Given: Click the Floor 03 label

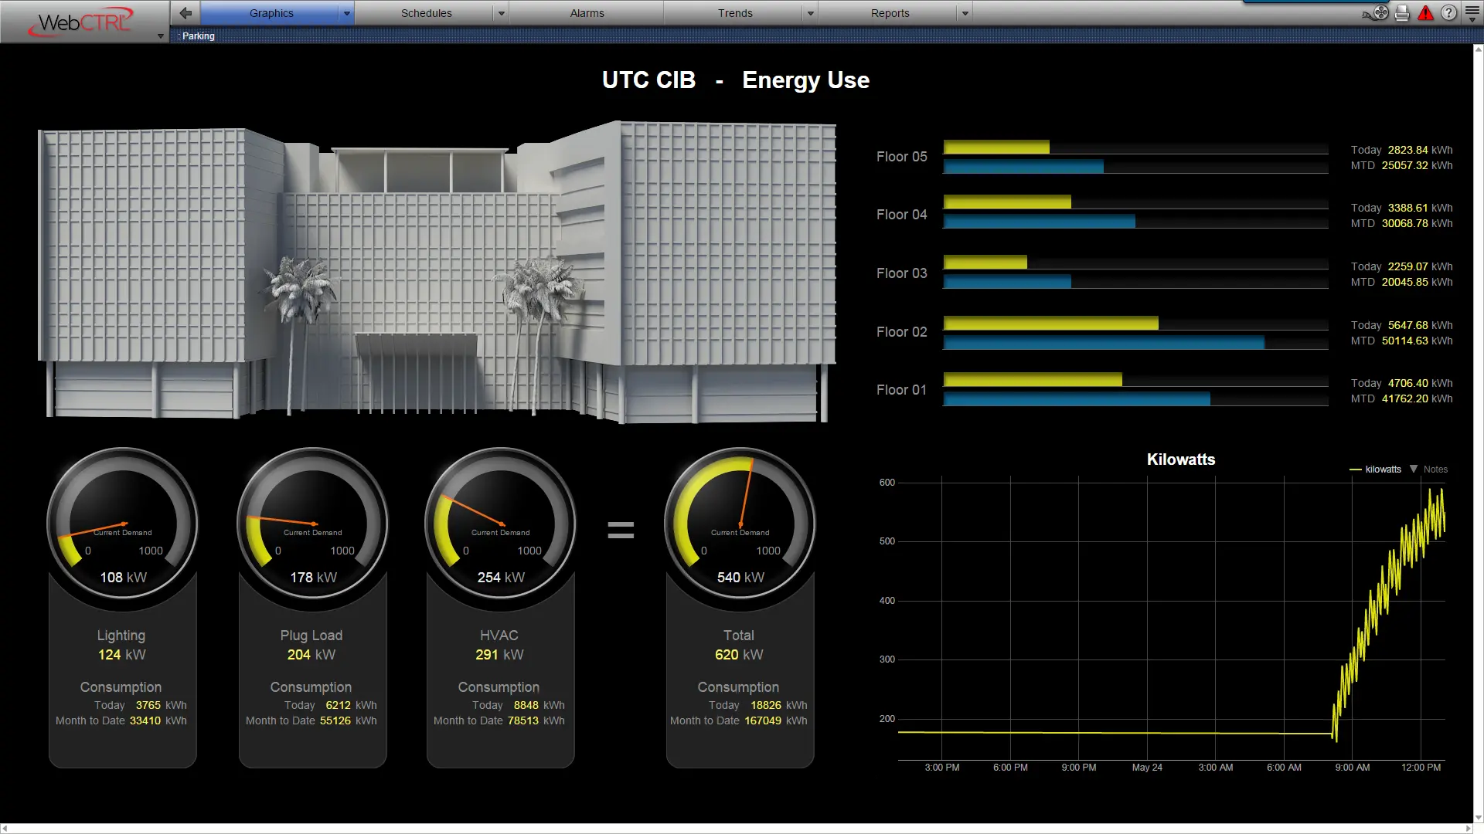Looking at the screenshot, I should coord(901,273).
